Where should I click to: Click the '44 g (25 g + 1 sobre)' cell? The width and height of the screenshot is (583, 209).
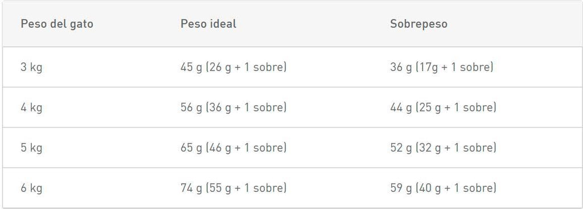point(443,107)
